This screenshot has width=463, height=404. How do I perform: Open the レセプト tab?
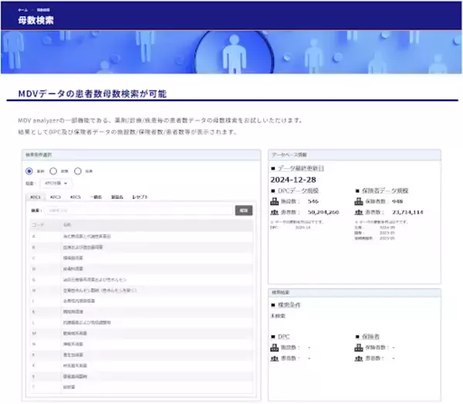tap(140, 197)
